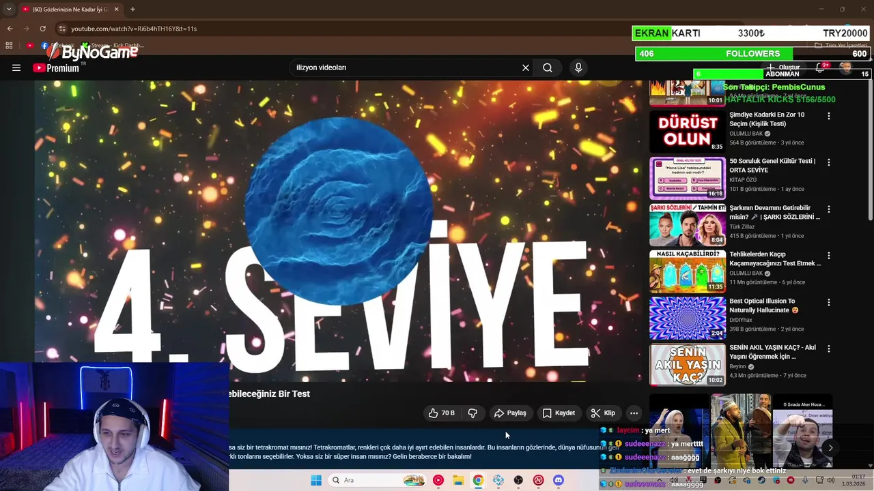The height and width of the screenshot is (491, 874).
Task: Open options for Tehlikelerden Kaçıp video
Action: [829, 256]
